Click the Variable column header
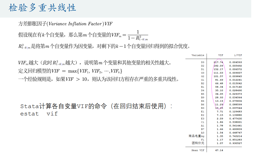 tap(198, 55)
